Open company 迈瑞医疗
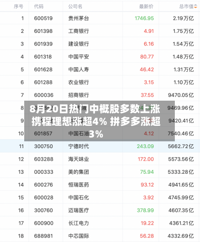Viewport: 200px width, 242px height. tap(78, 211)
